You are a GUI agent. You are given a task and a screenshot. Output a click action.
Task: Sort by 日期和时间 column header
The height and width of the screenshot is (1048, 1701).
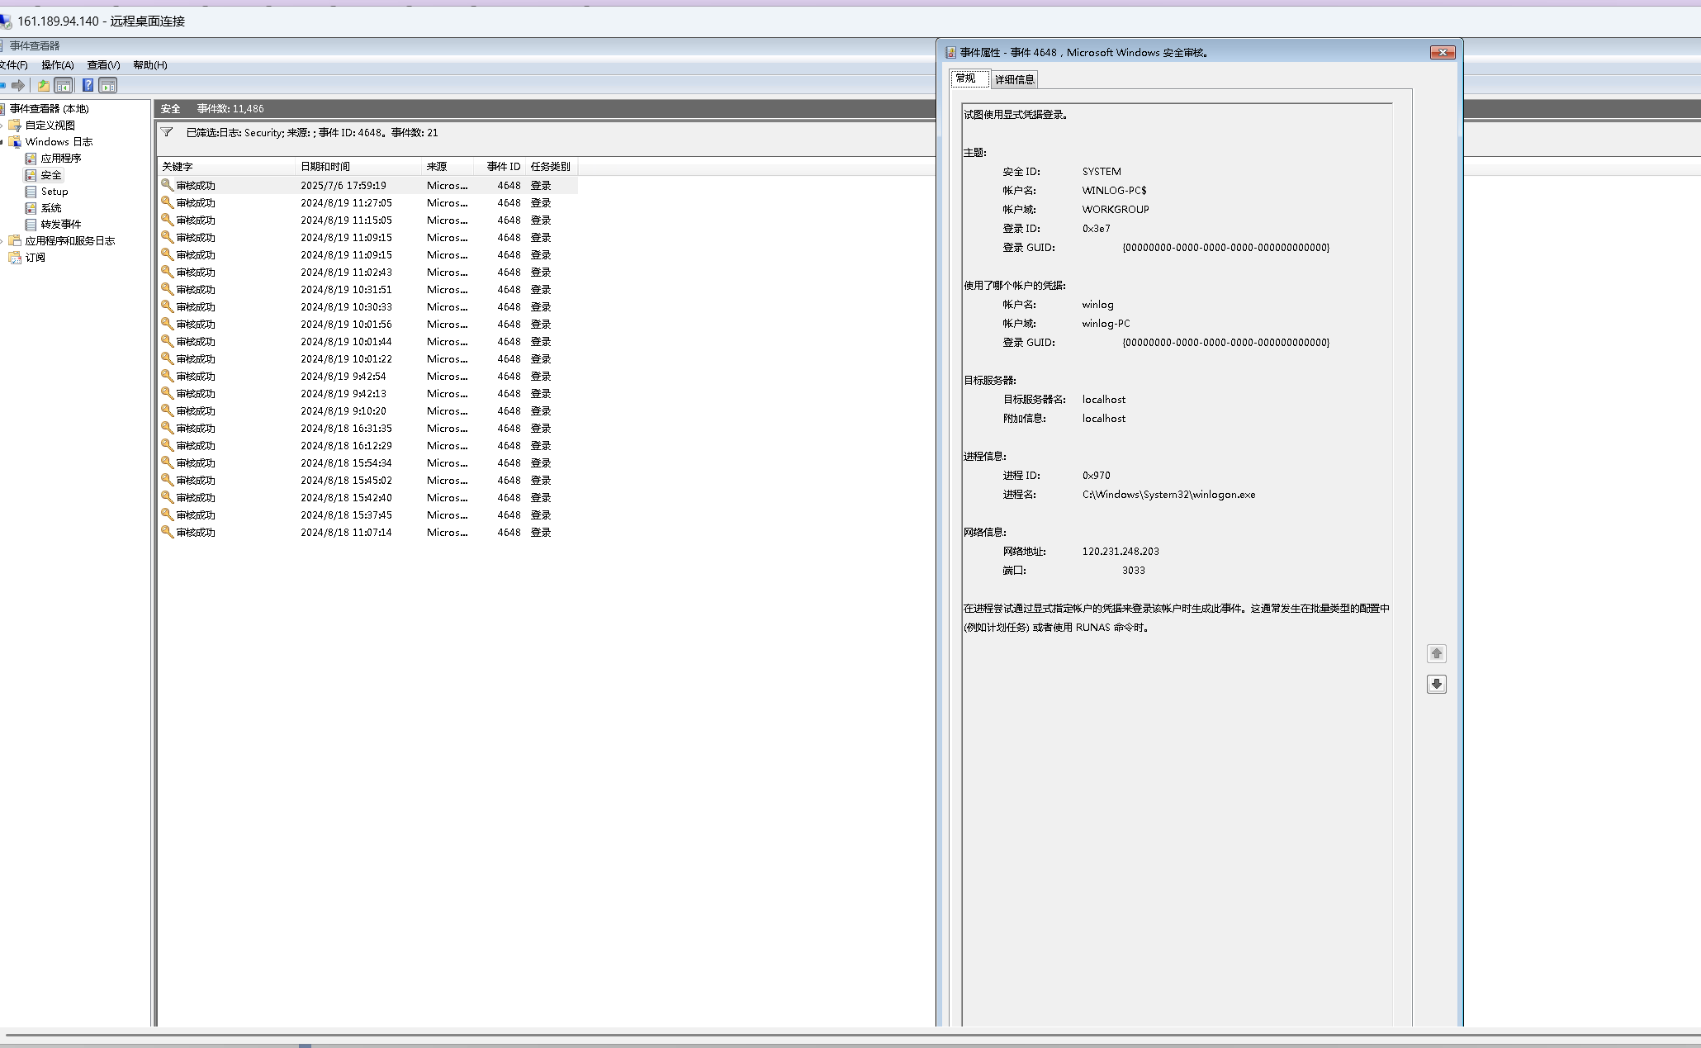tap(325, 166)
